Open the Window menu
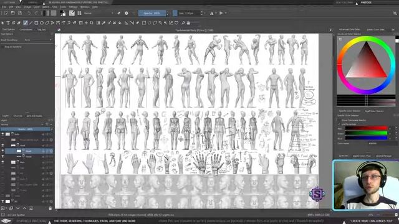399x224 pixels. tap(85, 7)
